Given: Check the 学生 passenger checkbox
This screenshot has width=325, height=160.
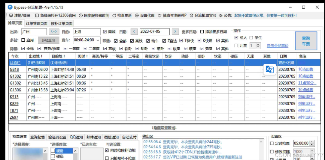Looking at the screenshot, I should click(251, 38).
